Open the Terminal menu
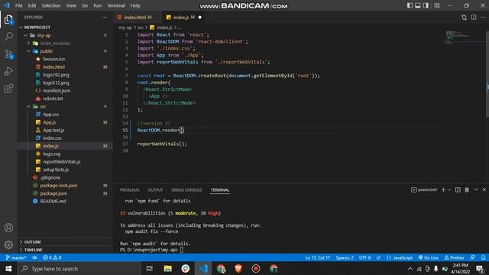 click(115, 5)
